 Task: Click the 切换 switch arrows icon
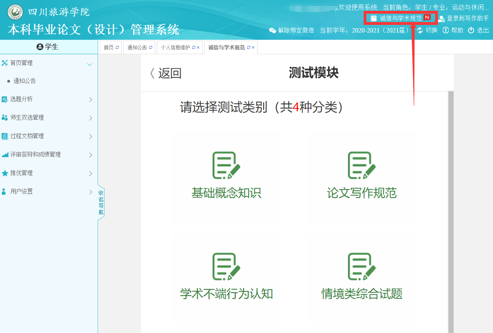[x=420, y=30]
